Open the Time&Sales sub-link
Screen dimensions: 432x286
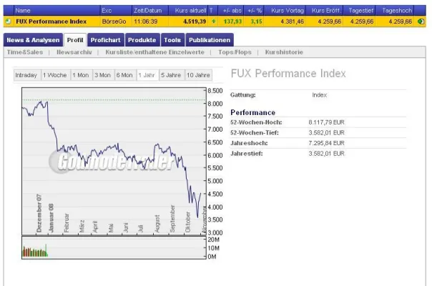tap(26, 53)
